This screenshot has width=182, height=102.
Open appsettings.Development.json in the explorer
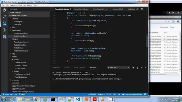24,86
